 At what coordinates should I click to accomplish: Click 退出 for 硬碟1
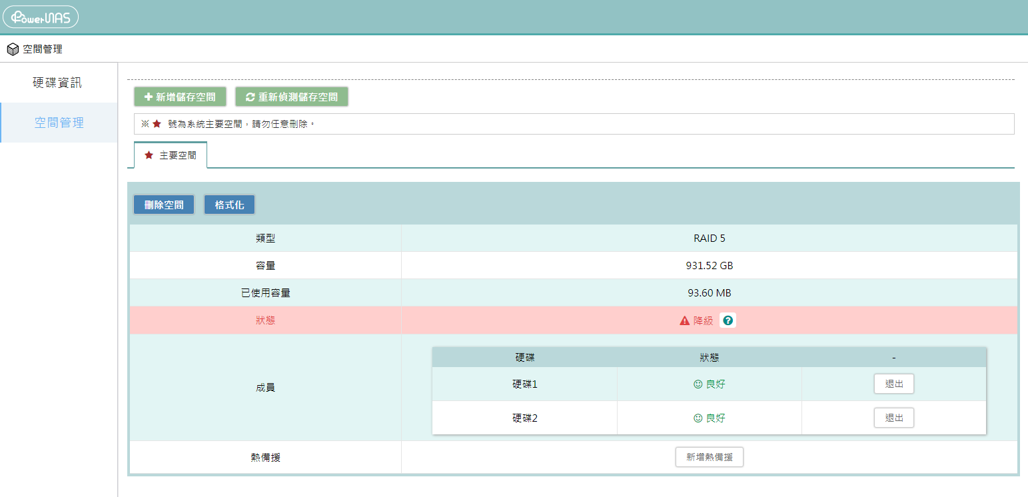coord(894,384)
